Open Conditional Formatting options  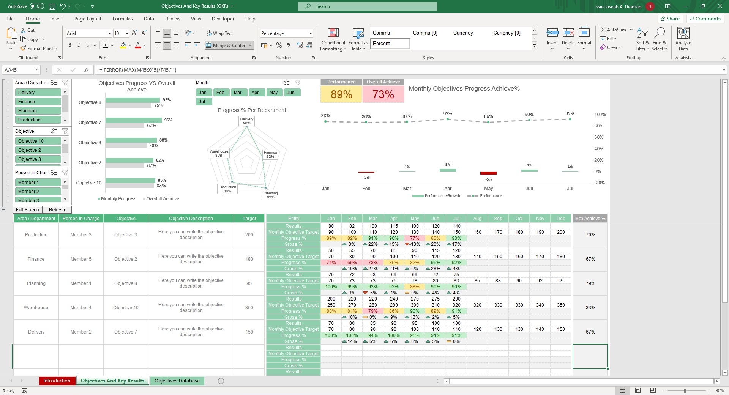pos(333,39)
